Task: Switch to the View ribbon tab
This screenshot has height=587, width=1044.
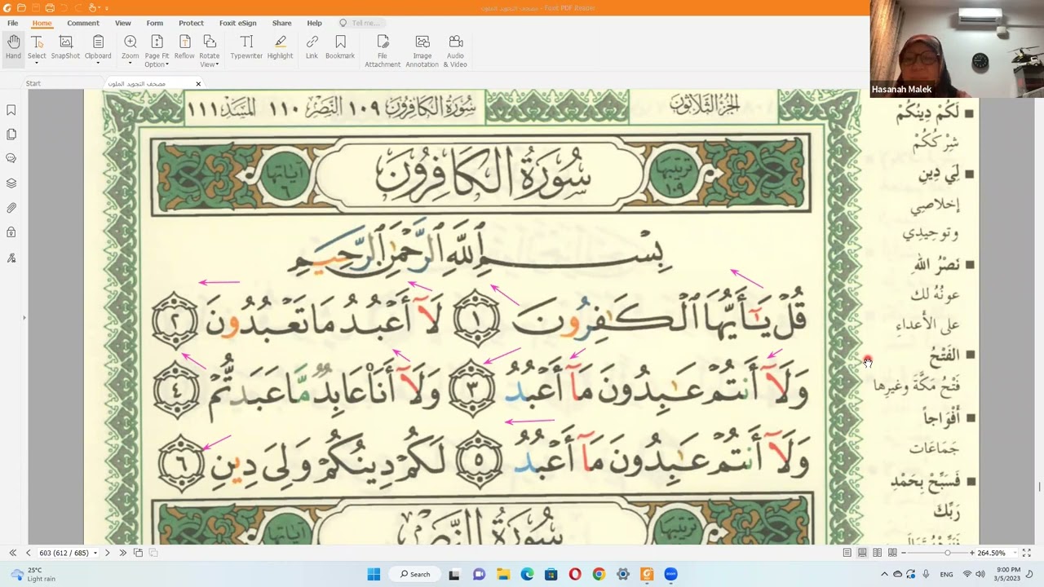Action: [123, 23]
